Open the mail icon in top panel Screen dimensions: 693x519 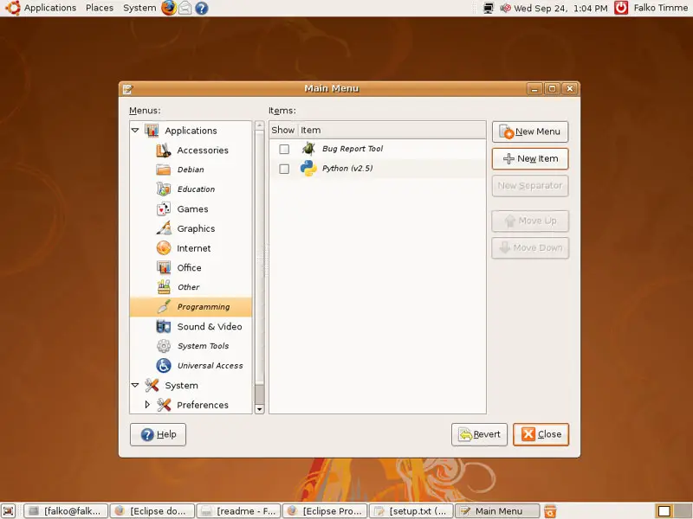185,8
